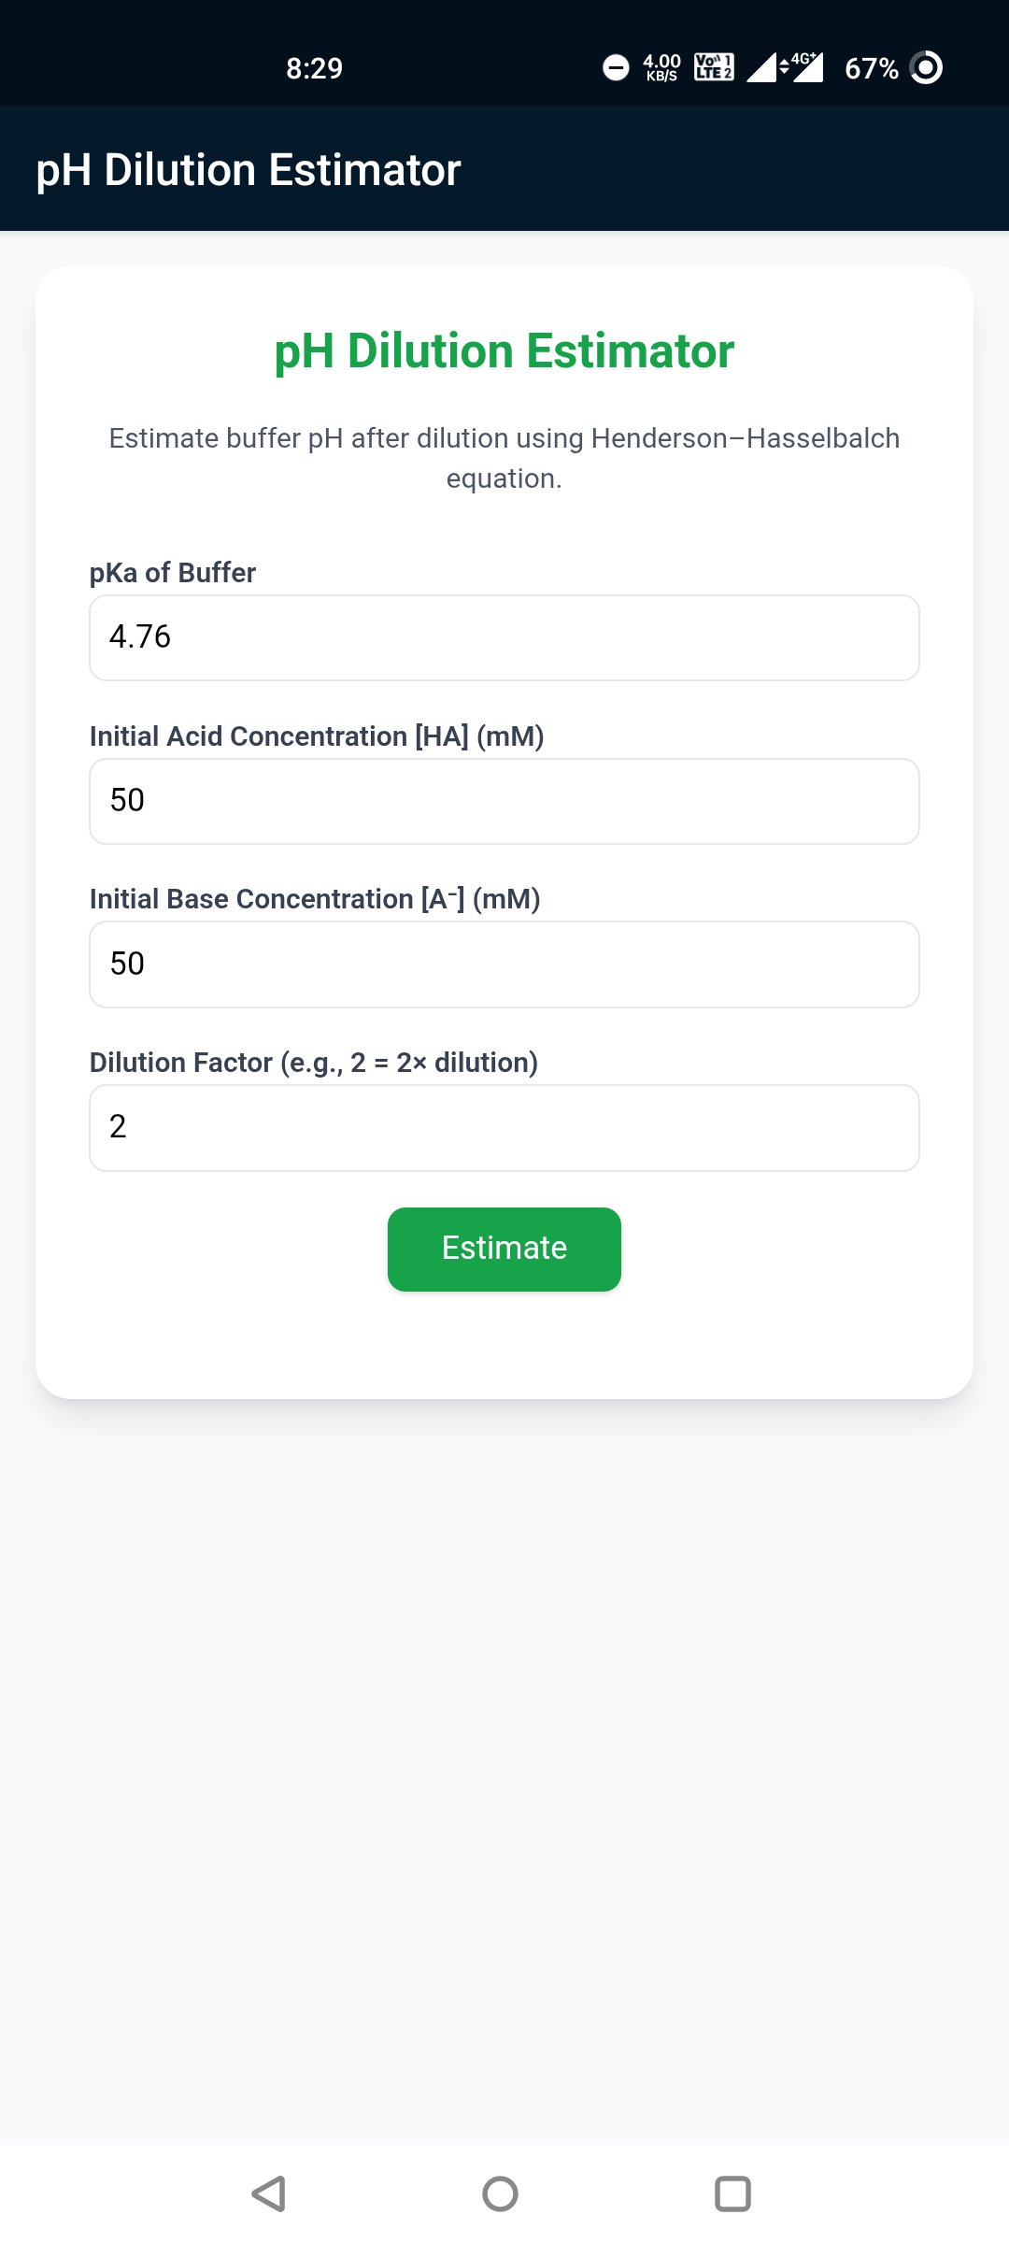Image resolution: width=1009 pixels, height=2243 pixels.
Task: Tap the do-not-disturb status icon
Action: [x=616, y=67]
